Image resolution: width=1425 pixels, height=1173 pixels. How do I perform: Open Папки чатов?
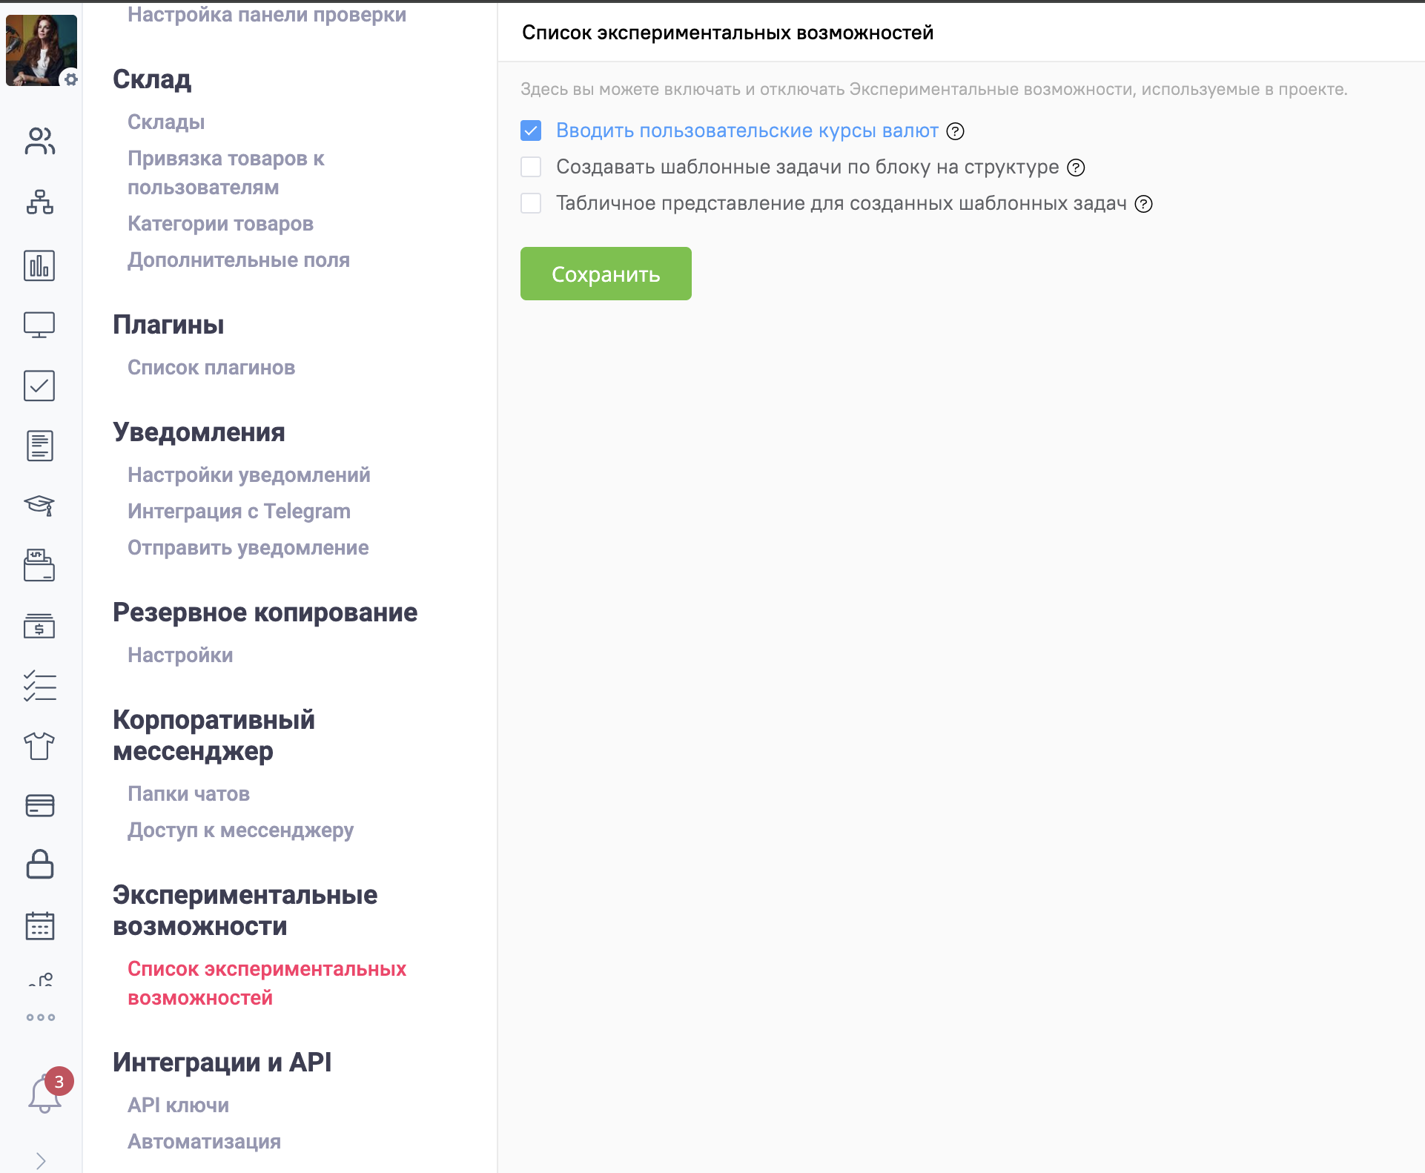pos(188,793)
